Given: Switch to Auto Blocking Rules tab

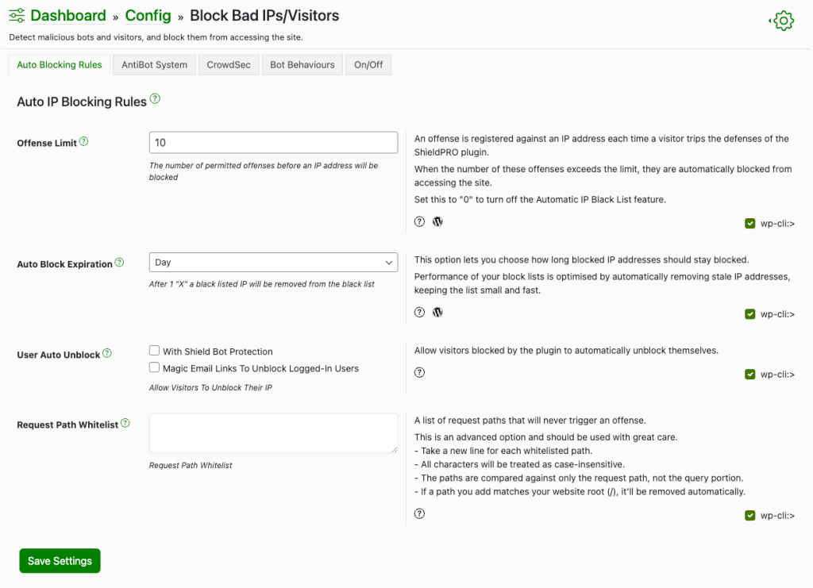Looking at the screenshot, I should [59, 65].
